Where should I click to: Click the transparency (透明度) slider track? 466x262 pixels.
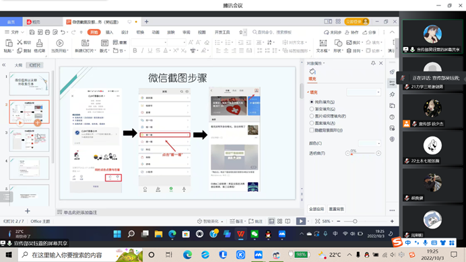pyautogui.click(x=363, y=153)
